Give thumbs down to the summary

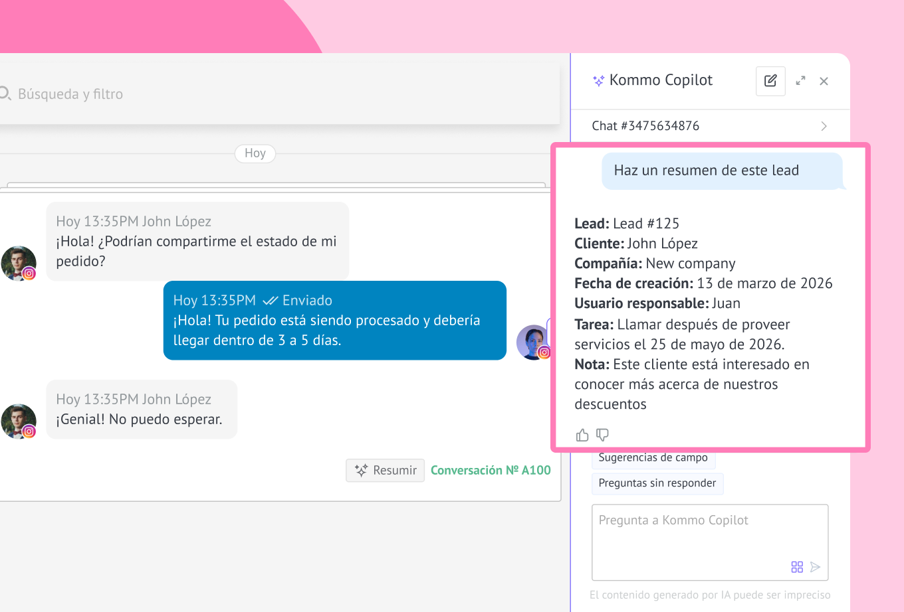(602, 435)
